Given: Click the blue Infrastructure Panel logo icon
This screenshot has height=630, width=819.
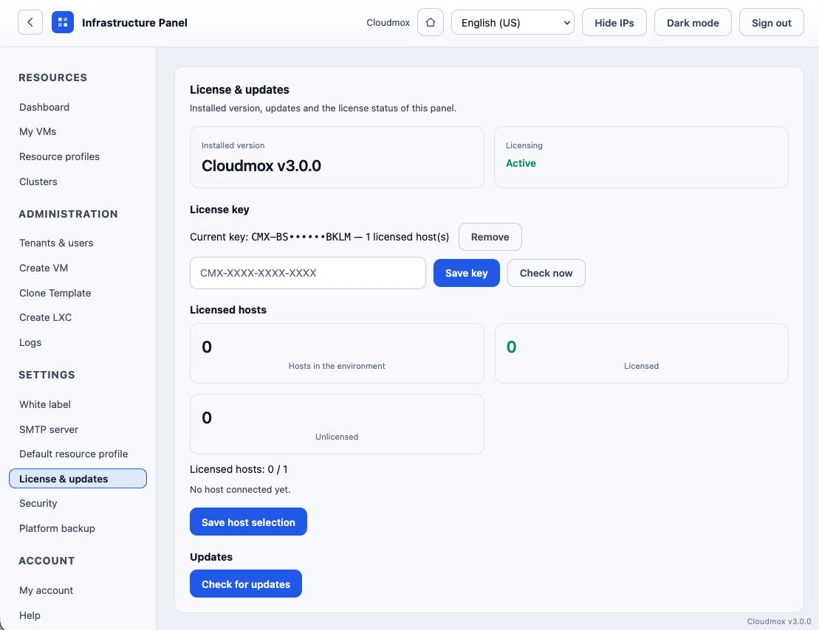Looking at the screenshot, I should coord(63,22).
